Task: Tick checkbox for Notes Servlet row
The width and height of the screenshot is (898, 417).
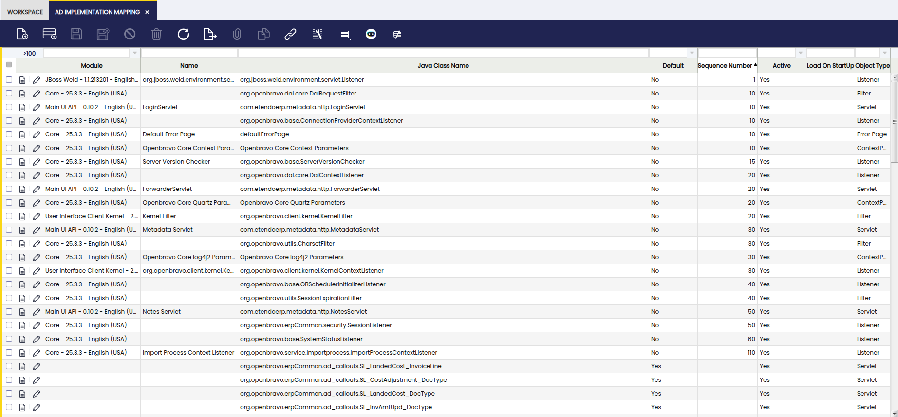Action: [x=9, y=311]
